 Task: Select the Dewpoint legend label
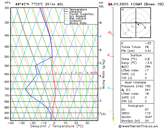tap(75, 12)
